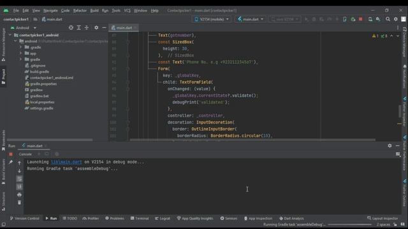Click the Gradle task progress bar in status bar
This screenshot has height=229, width=408.
[349, 225]
